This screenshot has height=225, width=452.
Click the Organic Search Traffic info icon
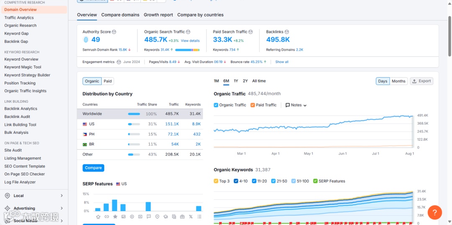(x=188, y=32)
